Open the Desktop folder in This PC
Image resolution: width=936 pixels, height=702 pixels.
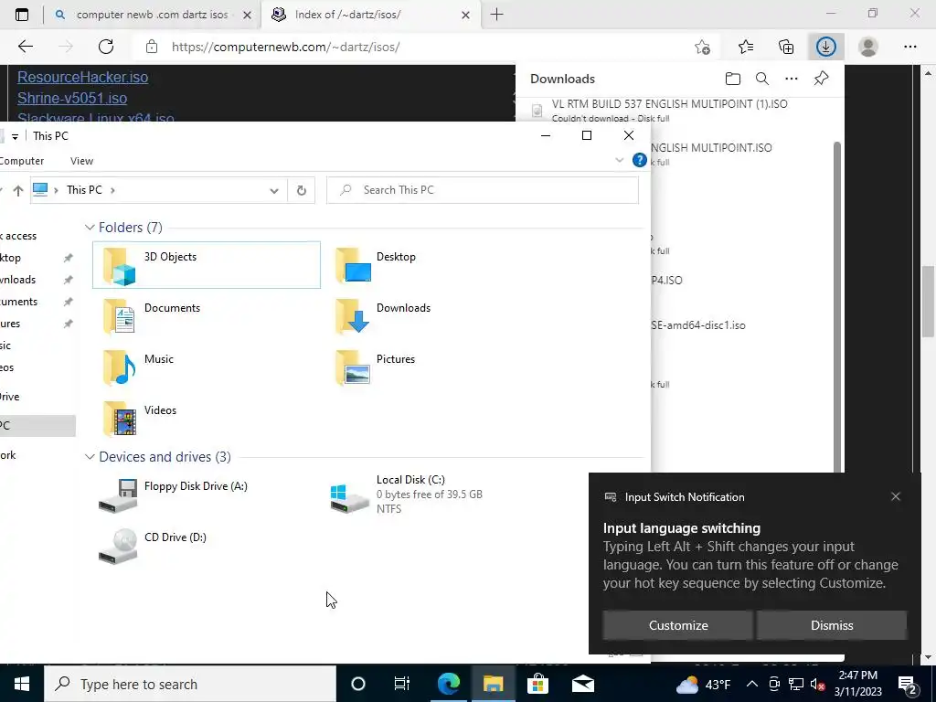(376, 265)
